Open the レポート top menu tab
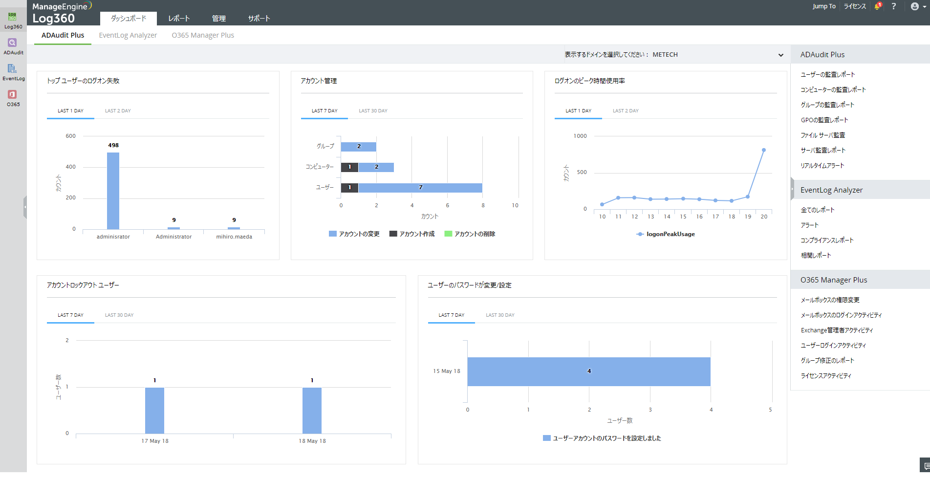 (179, 19)
